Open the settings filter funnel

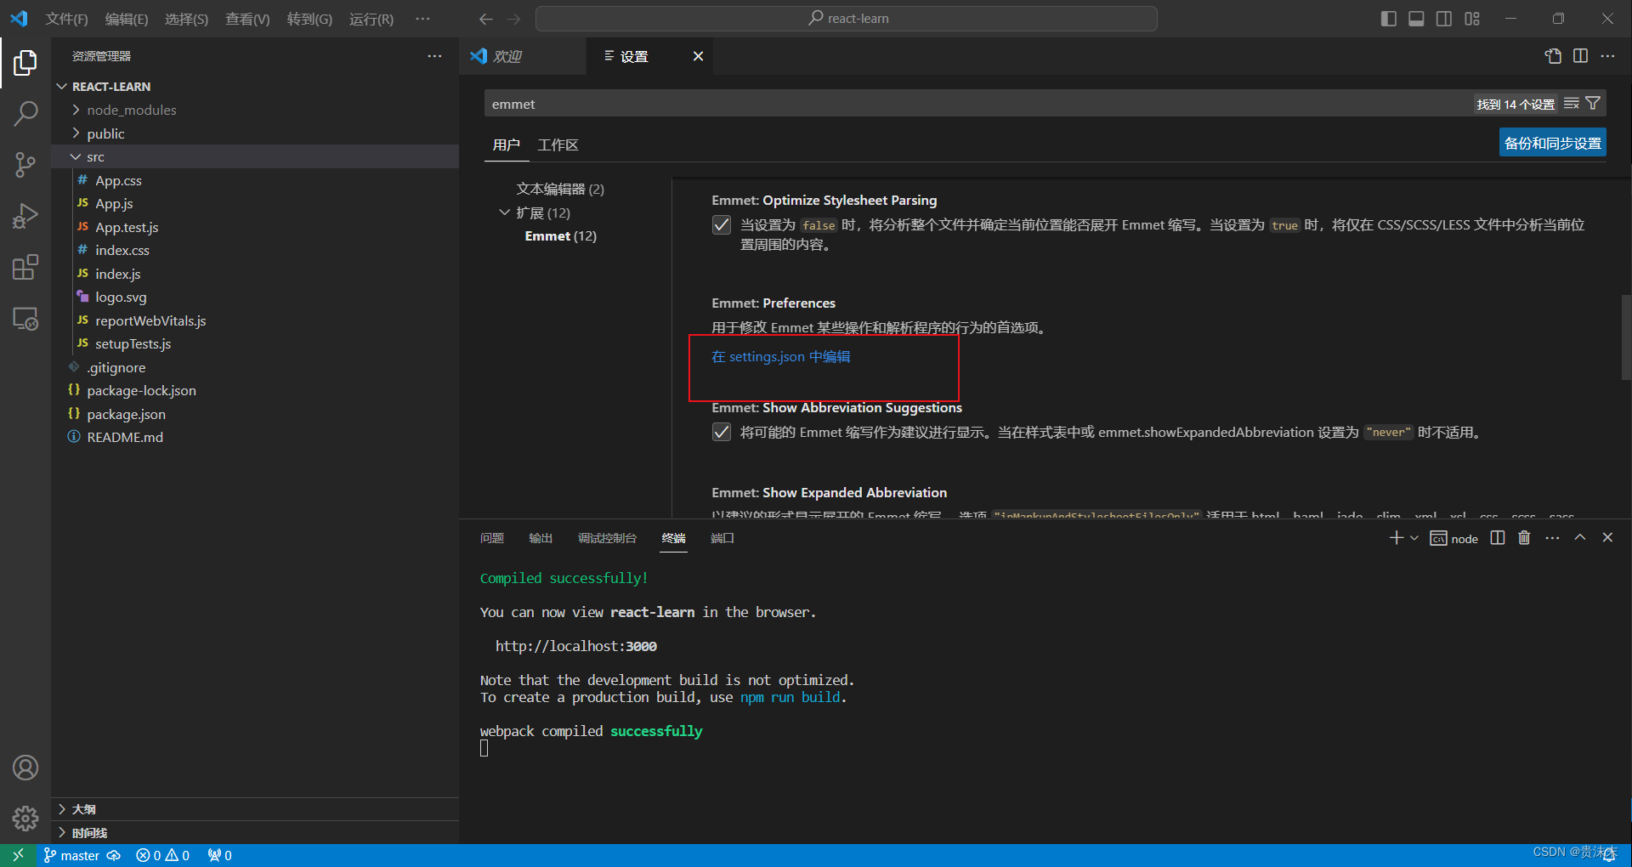[1593, 104]
